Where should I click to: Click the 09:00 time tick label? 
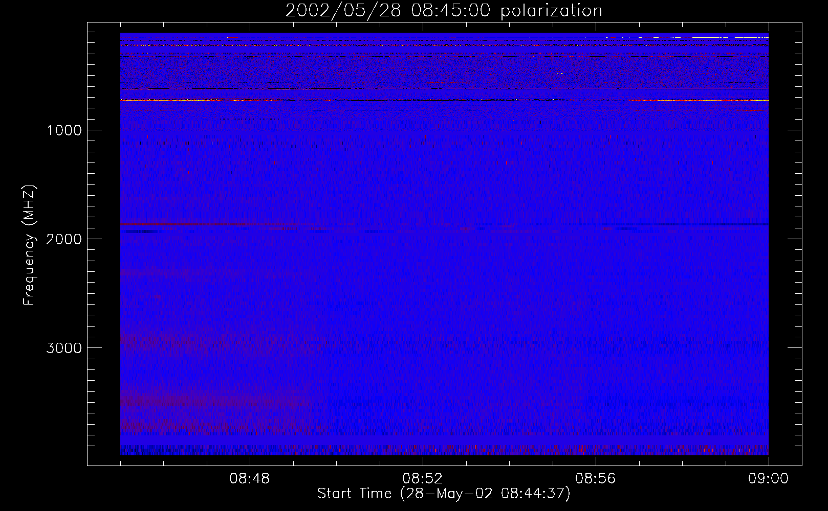pos(768,479)
